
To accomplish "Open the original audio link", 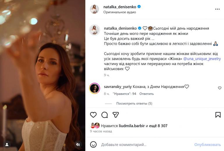I will coord(120,12).
